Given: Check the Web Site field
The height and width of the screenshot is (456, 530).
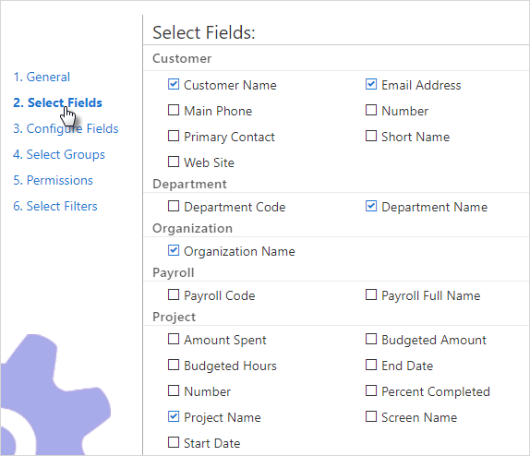Looking at the screenshot, I should coord(174,162).
